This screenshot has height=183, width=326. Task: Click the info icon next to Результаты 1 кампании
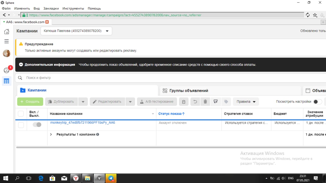[x=98, y=134]
